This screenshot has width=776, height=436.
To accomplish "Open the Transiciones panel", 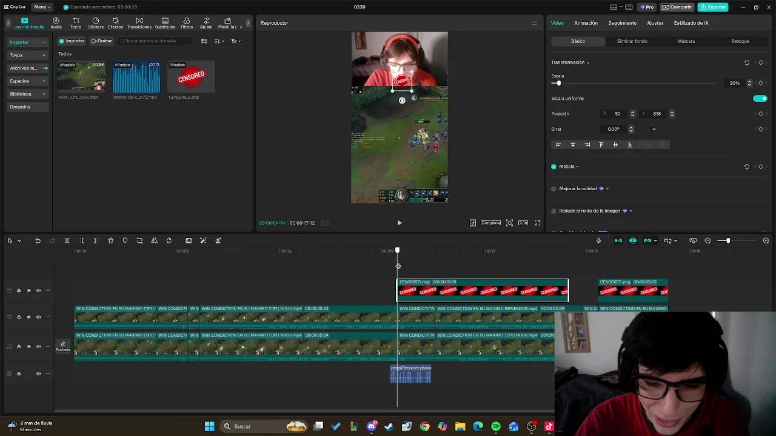I will [x=139, y=23].
